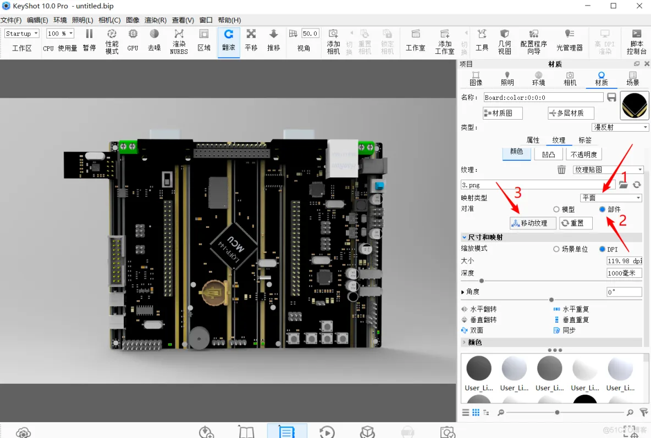Viewport: 651px width, 438px height.
Task: Delete texture with the trash icon
Action: pos(561,170)
